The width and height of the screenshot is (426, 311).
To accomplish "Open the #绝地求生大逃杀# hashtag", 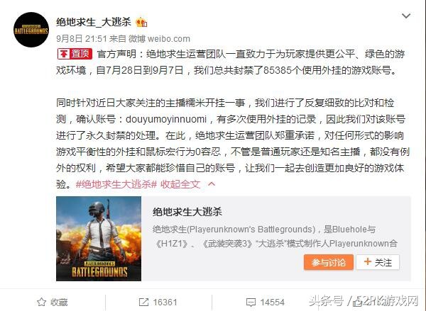I will tap(116, 184).
